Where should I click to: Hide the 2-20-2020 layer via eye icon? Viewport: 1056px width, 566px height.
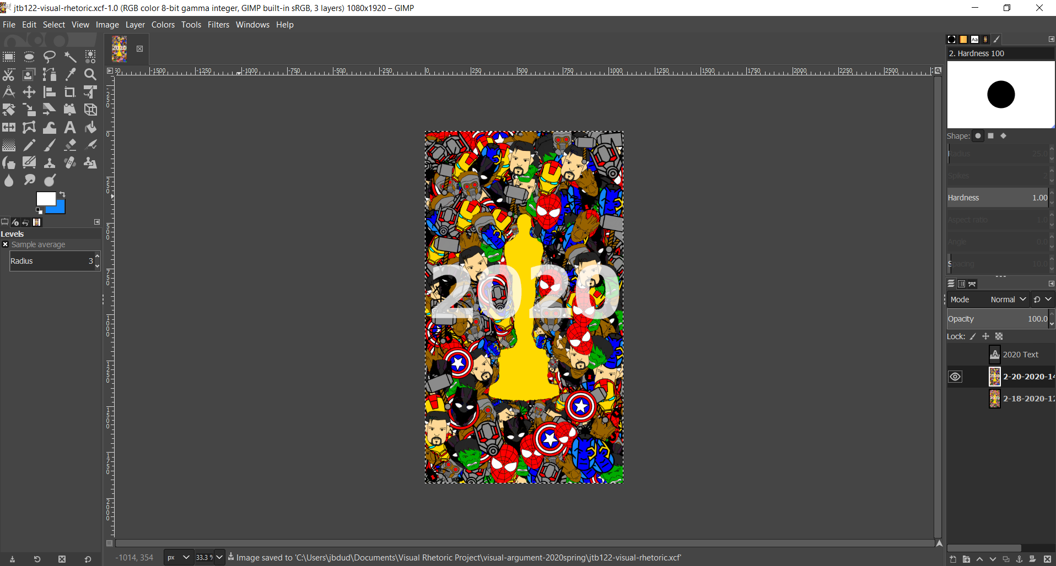coord(955,377)
